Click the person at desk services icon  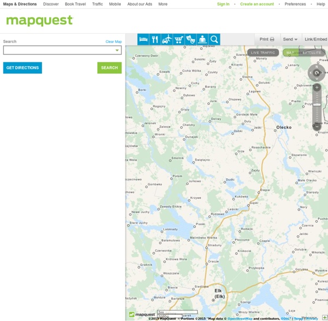(202, 39)
